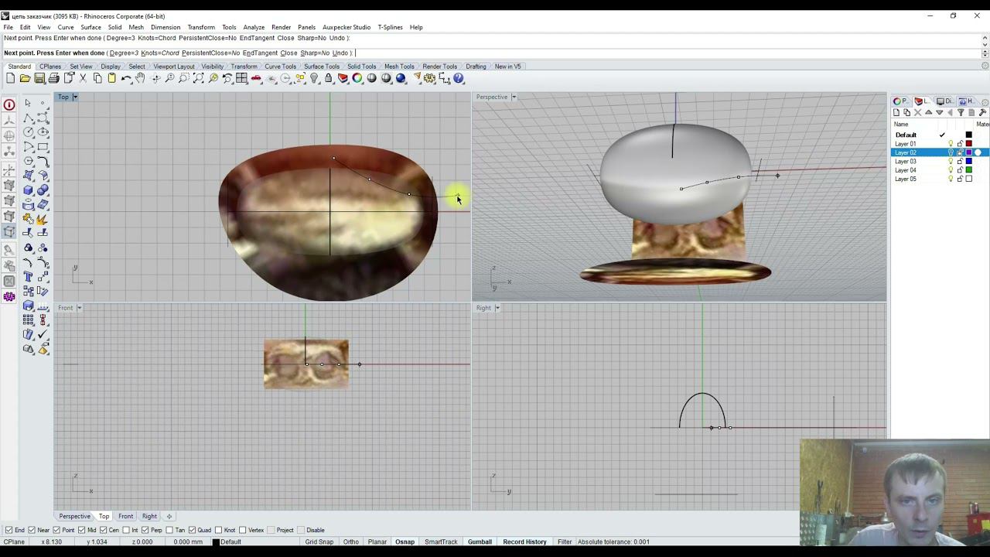This screenshot has height=557, width=990.
Task: Add a viewport tab with plus button
Action: point(169,516)
